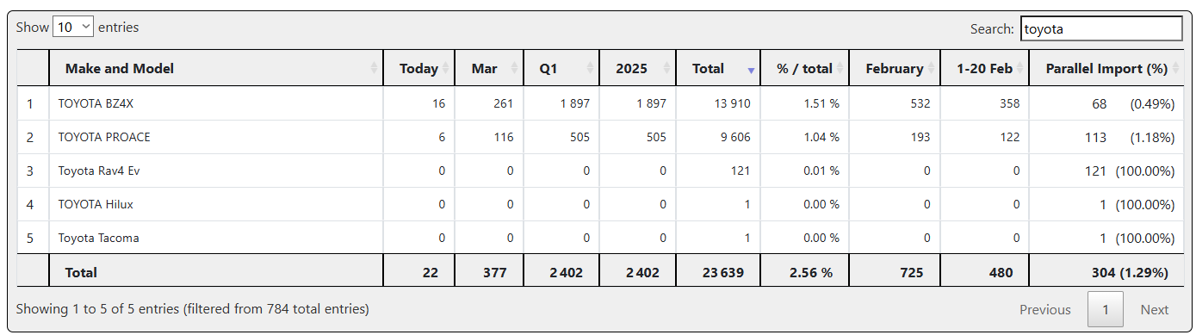Screen dimensions: 1196x335
Task: Sort by the Today column
Action: [x=418, y=68]
